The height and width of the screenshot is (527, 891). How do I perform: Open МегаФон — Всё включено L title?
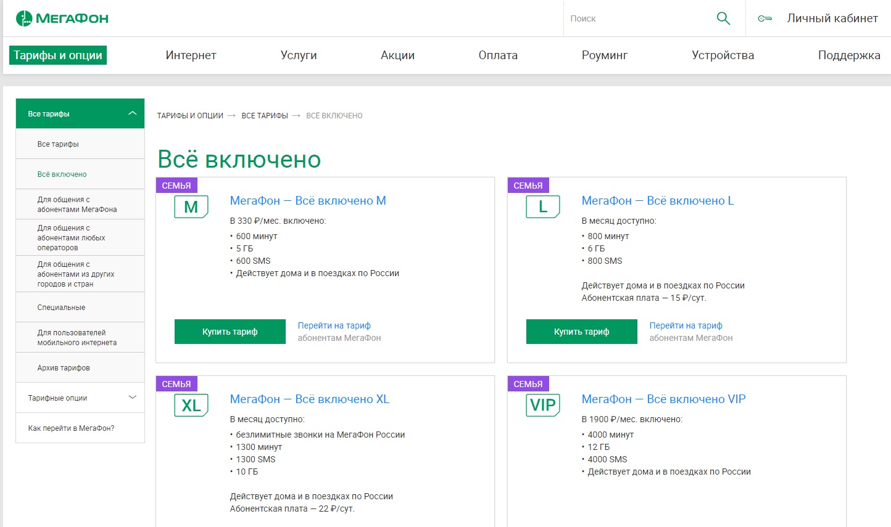click(658, 200)
